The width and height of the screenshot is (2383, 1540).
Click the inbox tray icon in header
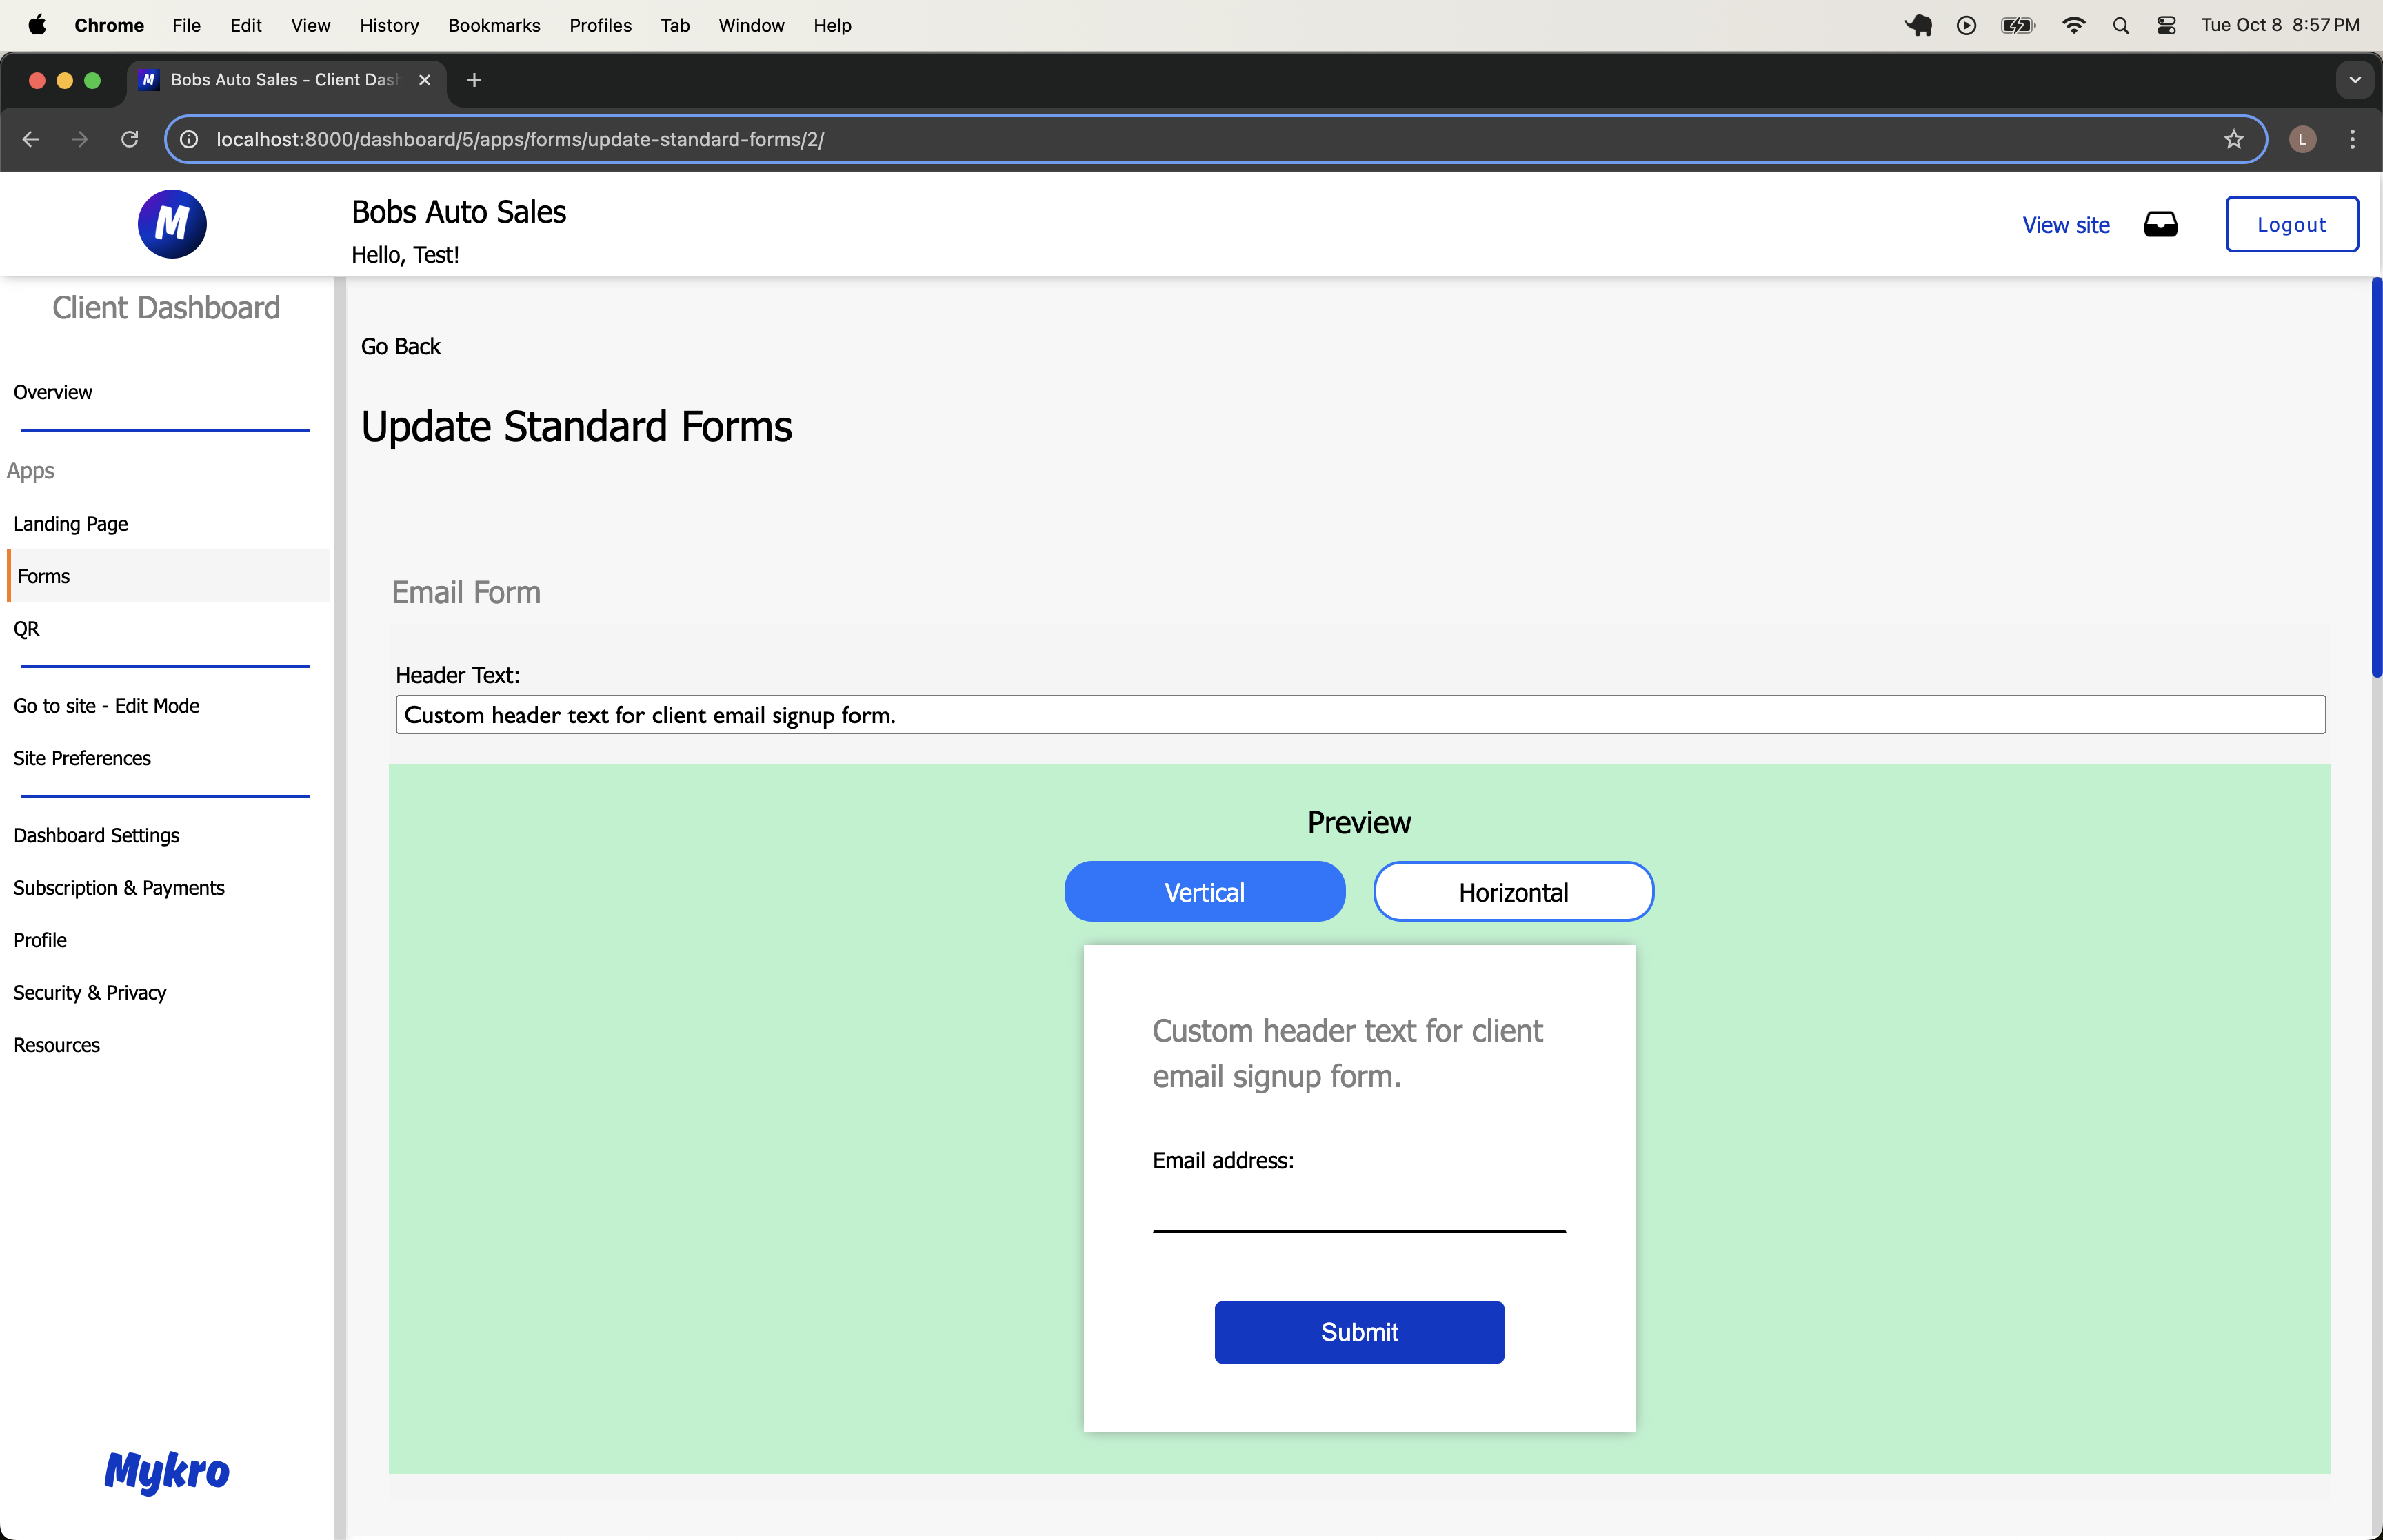point(2160,225)
